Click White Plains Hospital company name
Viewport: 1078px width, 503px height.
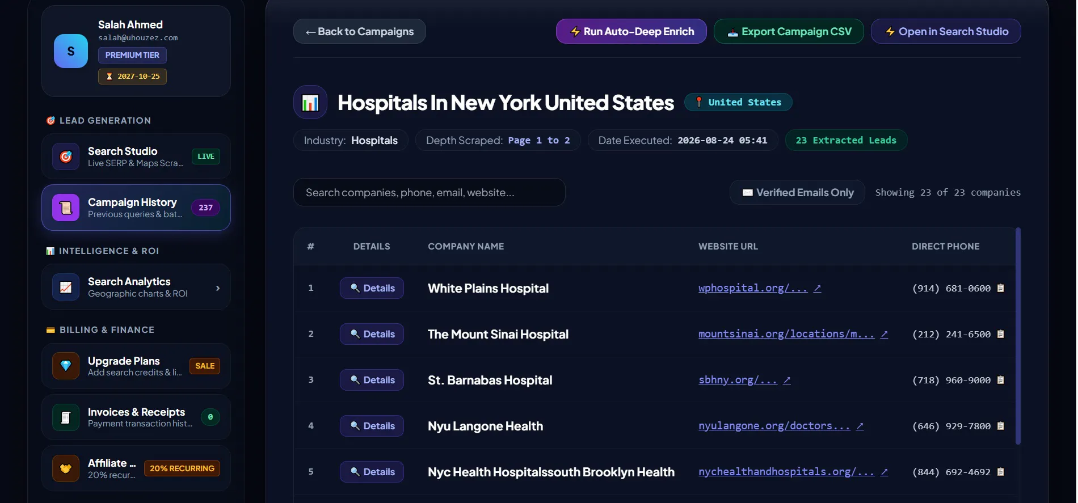pyautogui.click(x=488, y=288)
